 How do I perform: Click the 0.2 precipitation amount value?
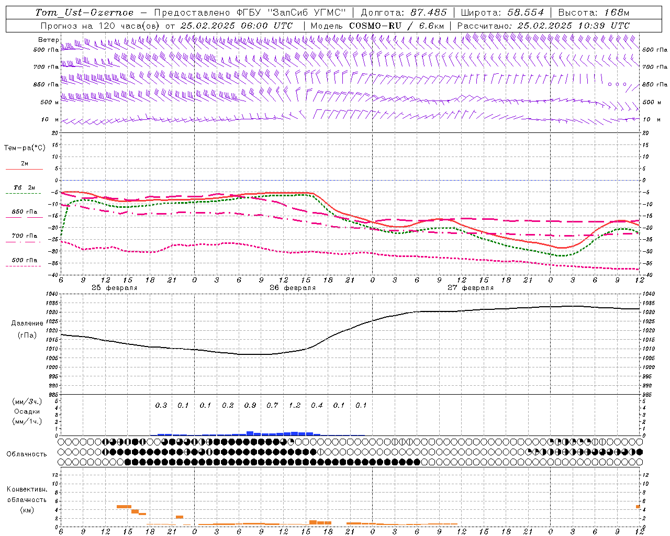coord(228,405)
